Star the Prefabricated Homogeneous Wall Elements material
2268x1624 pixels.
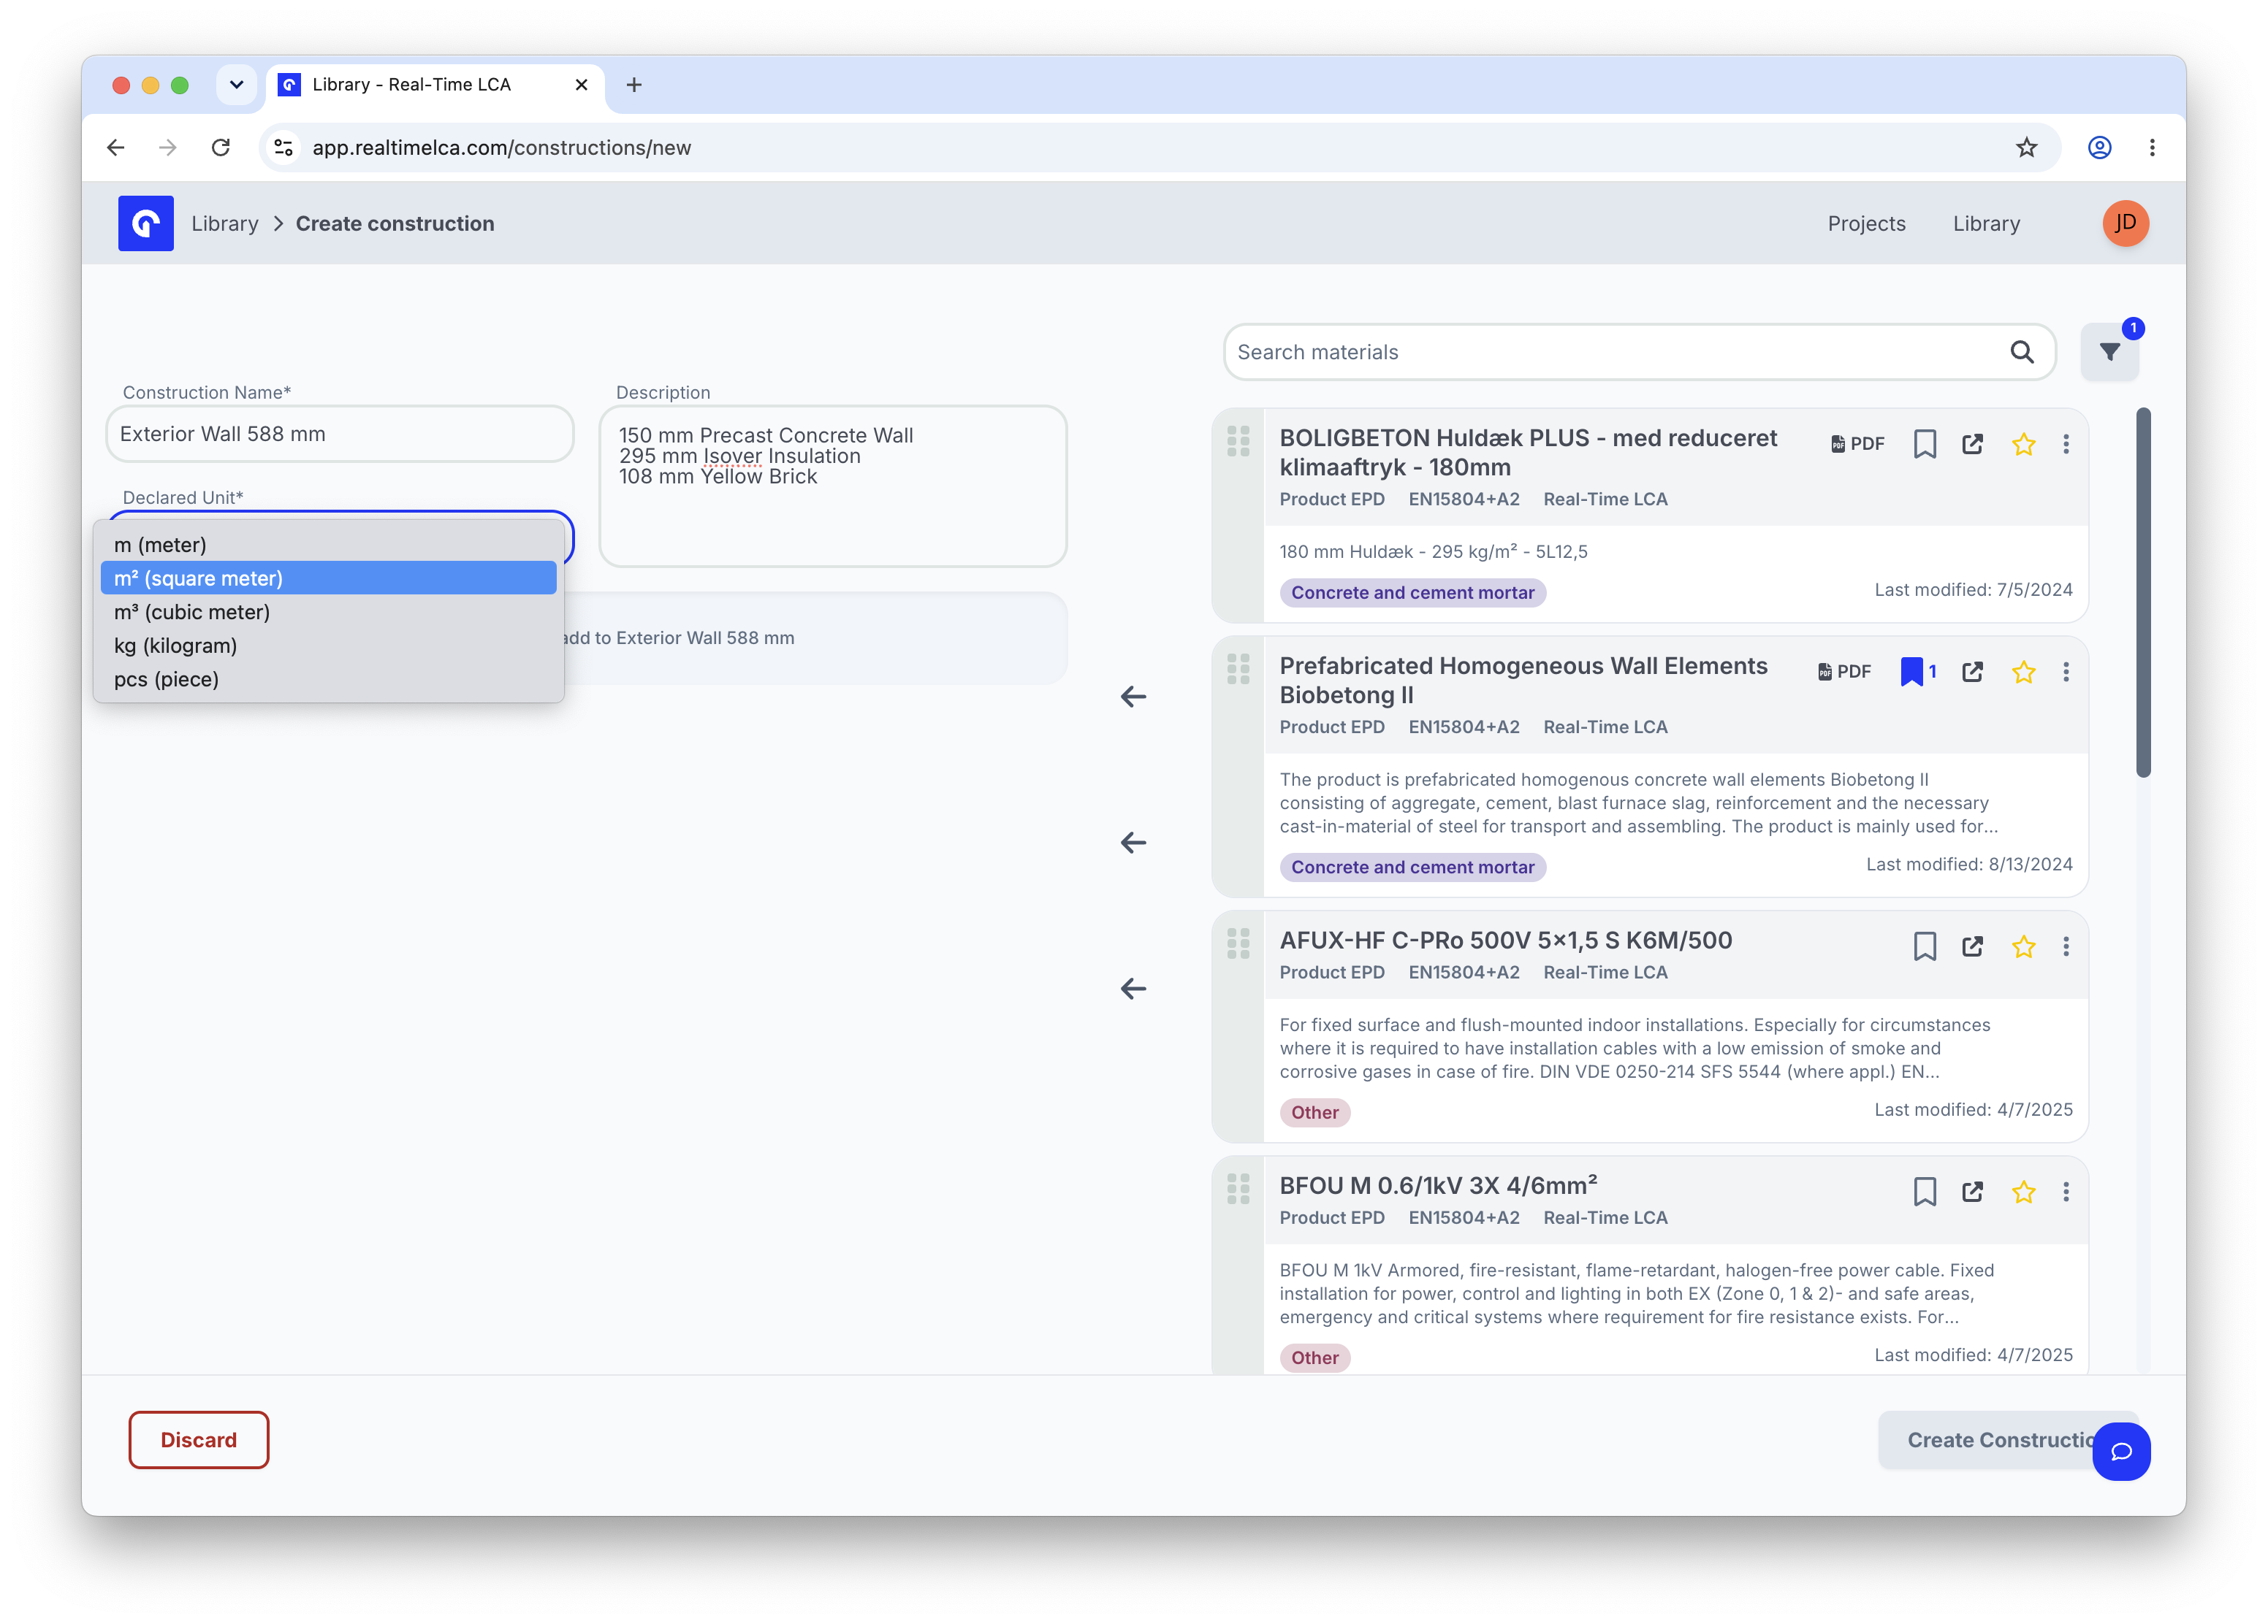click(x=2023, y=672)
